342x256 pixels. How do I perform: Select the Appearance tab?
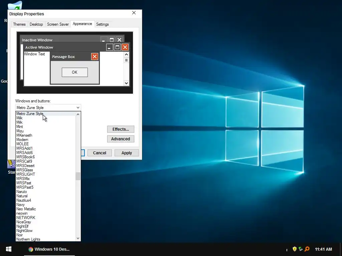tap(82, 24)
